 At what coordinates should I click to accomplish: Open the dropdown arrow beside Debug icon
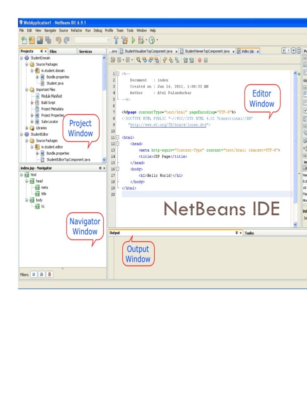click(x=146, y=40)
